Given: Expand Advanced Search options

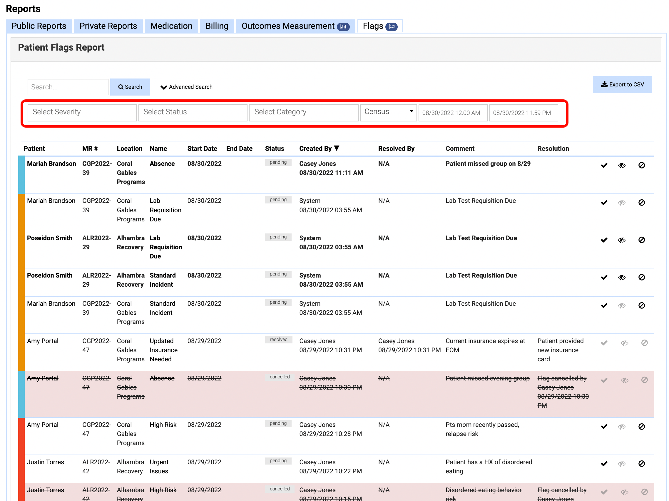Looking at the screenshot, I should point(187,87).
